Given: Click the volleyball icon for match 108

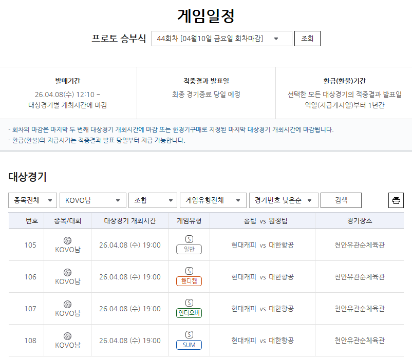Looking at the screenshot, I should pos(66,335).
